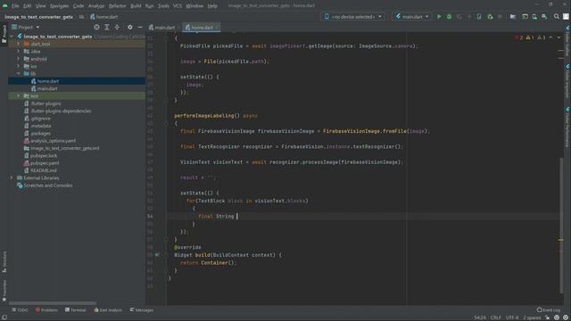Click UTF-8 encoding in status bar
571x321 pixels.
tap(511, 317)
